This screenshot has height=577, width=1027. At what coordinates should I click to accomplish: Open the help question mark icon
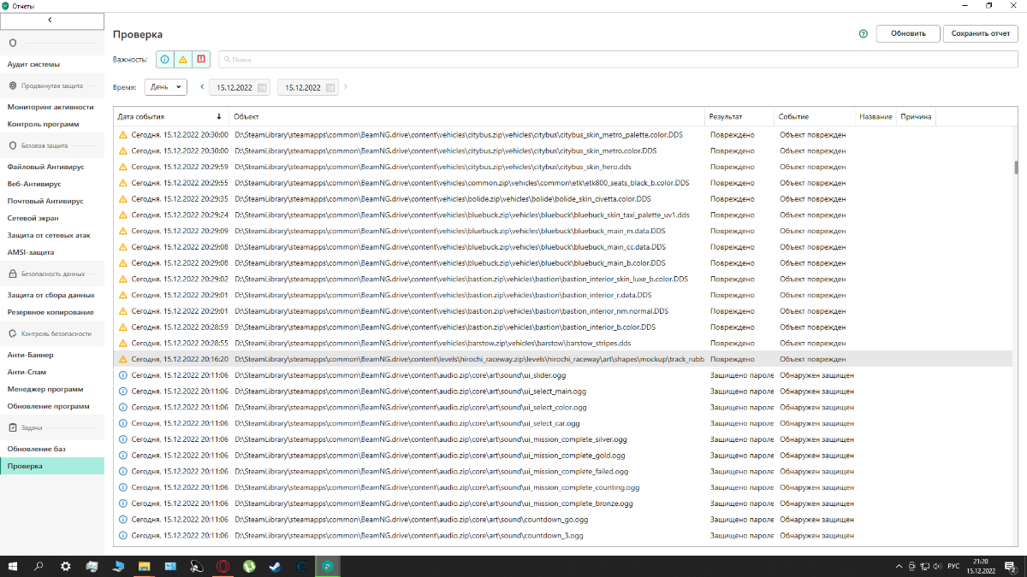[864, 34]
